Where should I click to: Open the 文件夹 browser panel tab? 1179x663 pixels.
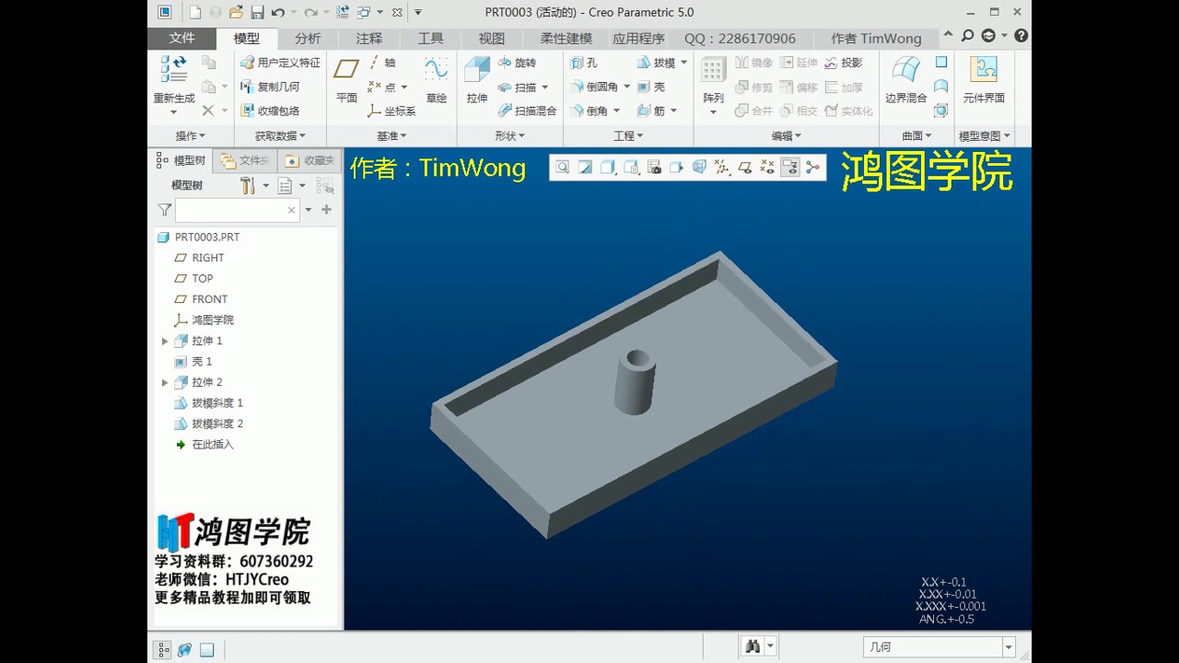245,160
